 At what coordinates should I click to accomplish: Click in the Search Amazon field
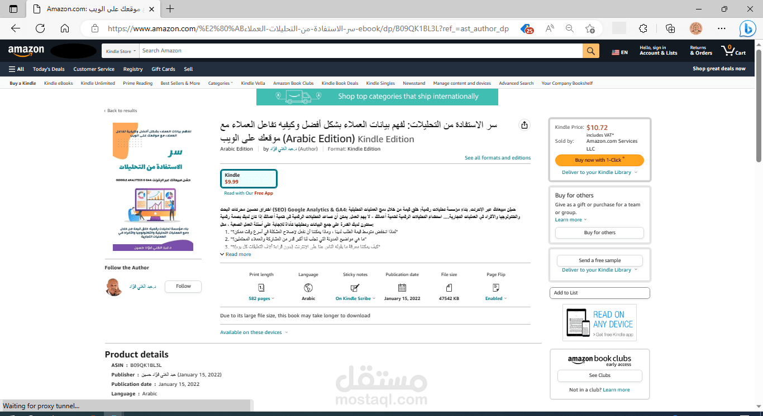pyautogui.click(x=361, y=51)
